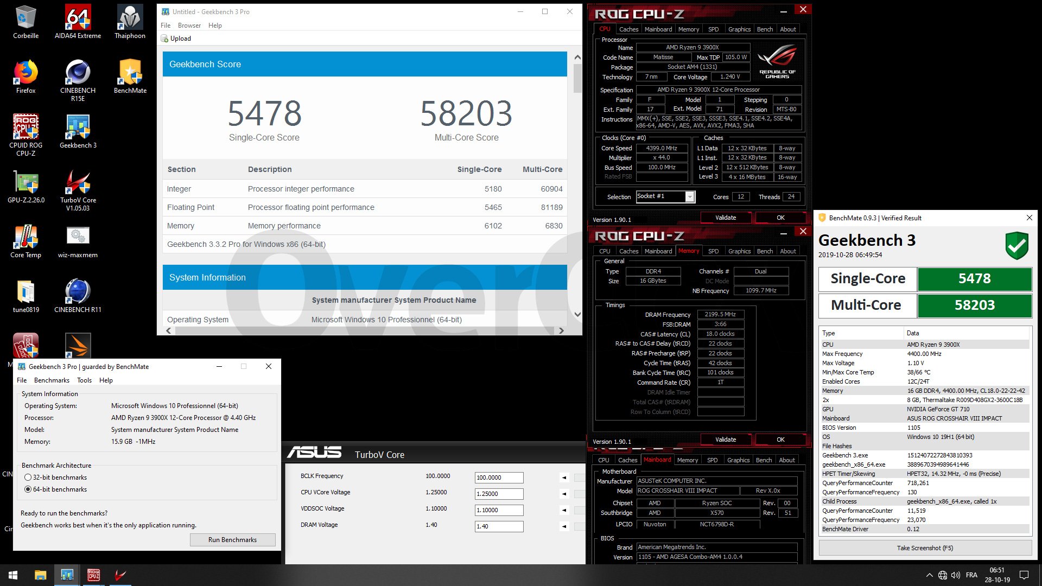The width and height of the screenshot is (1042, 586).
Task: Click the BenchMate verified shield checkmark
Action: coord(1016,246)
